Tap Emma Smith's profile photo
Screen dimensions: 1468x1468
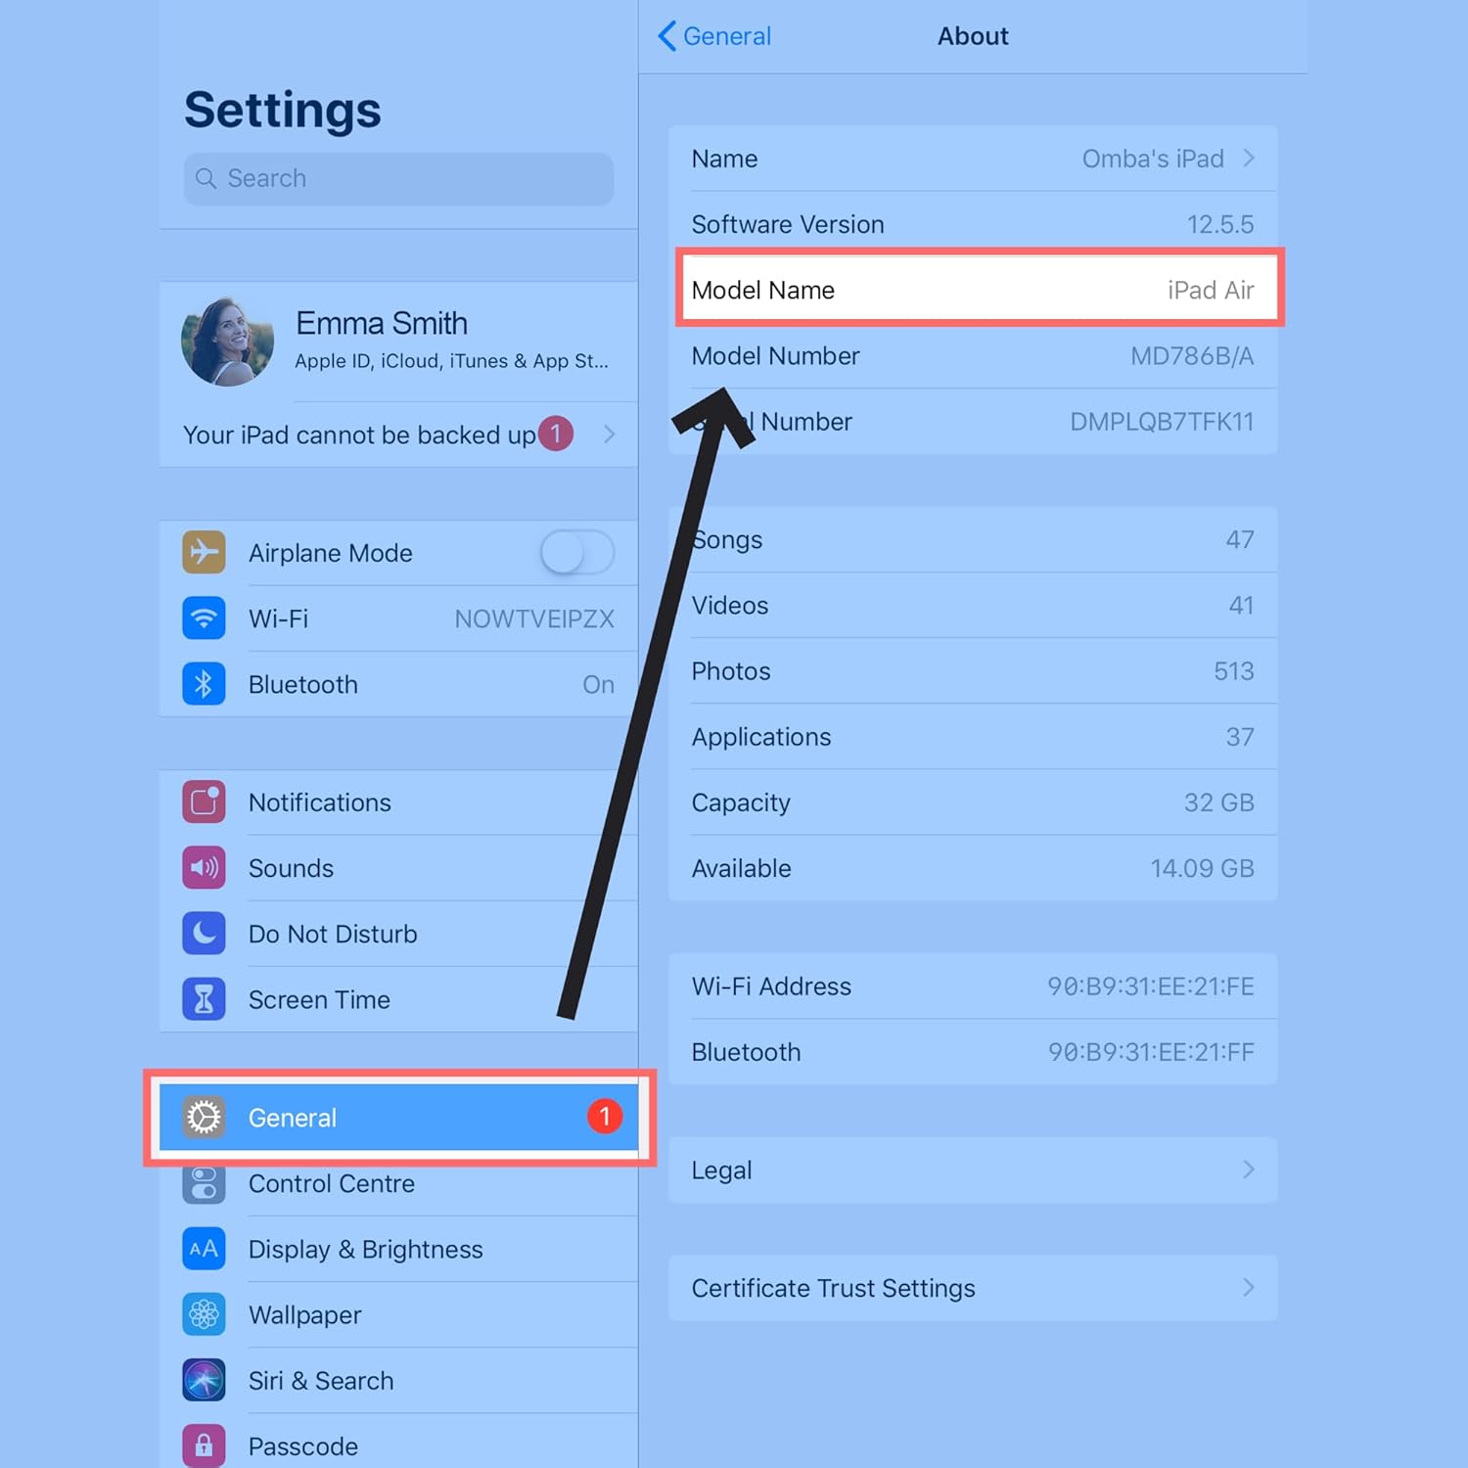[228, 342]
